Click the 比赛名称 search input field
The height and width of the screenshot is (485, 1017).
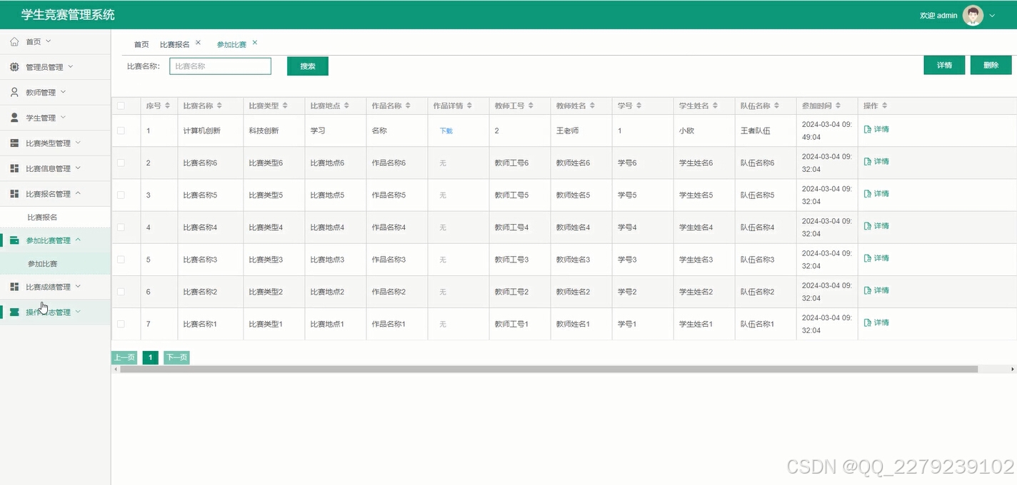click(219, 66)
